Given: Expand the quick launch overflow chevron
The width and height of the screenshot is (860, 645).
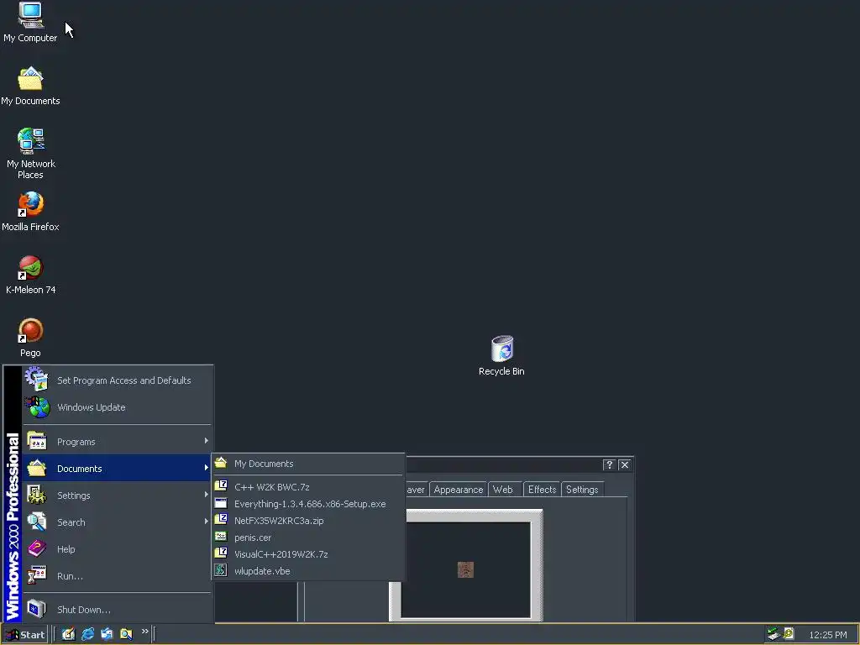Looking at the screenshot, I should (144, 632).
